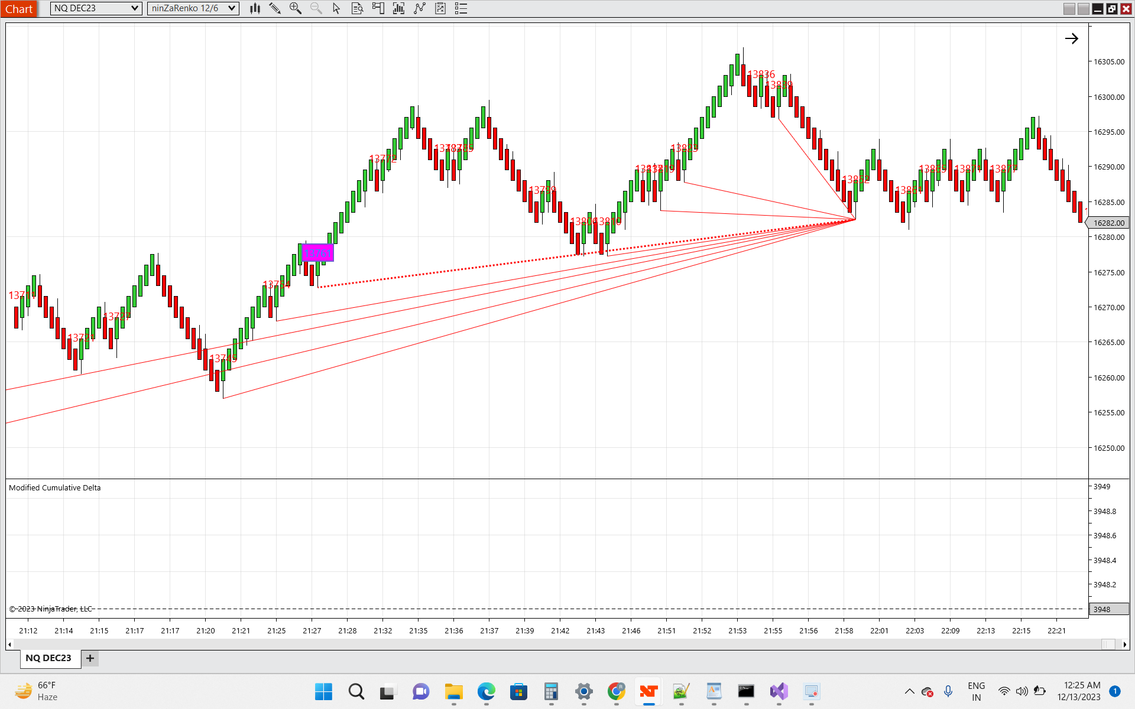Screen dimensions: 1135x709
Task: Open NinjaTrader from the taskbar
Action: click(x=648, y=691)
